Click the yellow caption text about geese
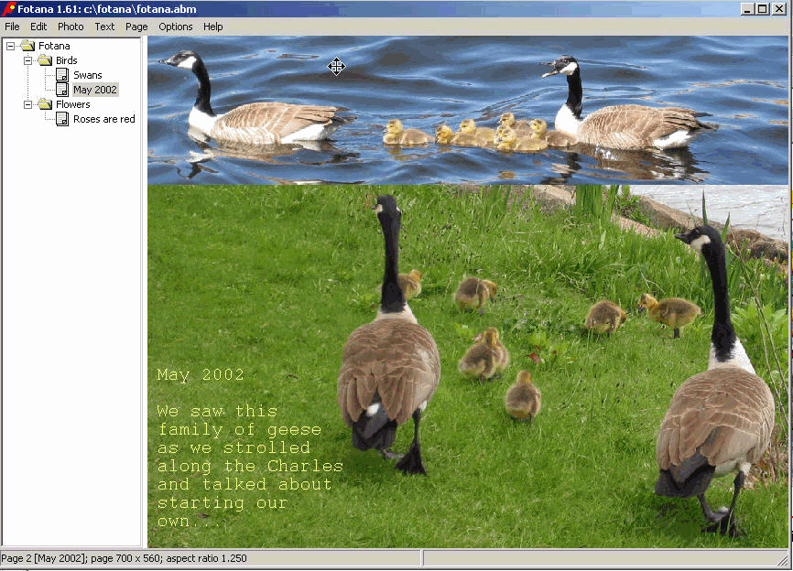The image size is (793, 571). pyautogui.click(x=250, y=466)
